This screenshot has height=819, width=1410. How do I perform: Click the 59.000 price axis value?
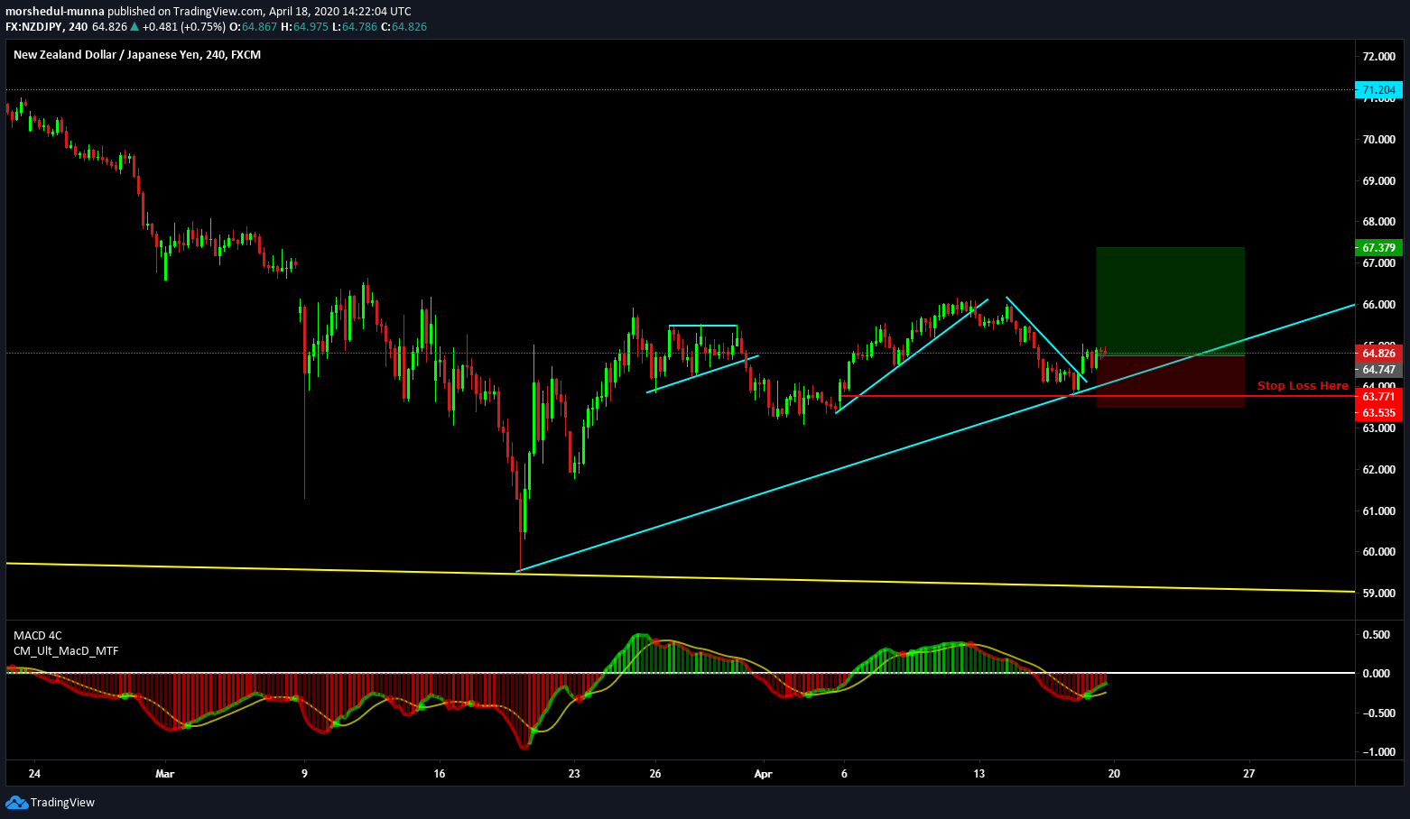(x=1378, y=594)
